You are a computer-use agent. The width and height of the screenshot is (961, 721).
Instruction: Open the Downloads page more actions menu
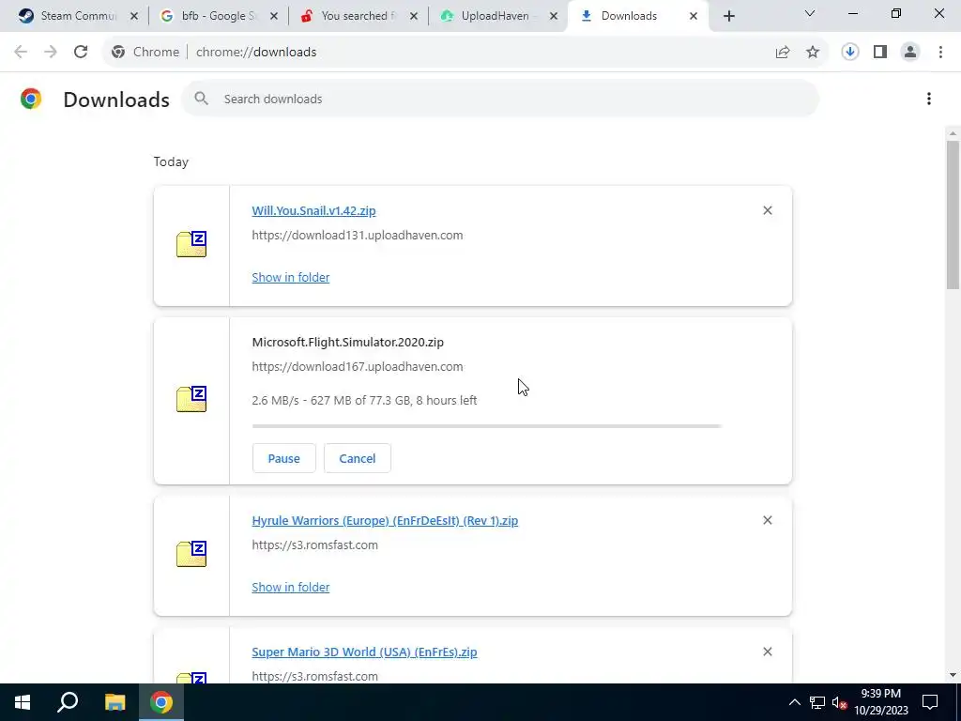tap(929, 99)
